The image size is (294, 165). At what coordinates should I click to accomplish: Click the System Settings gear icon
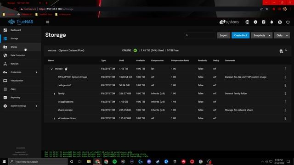coord(5,106)
